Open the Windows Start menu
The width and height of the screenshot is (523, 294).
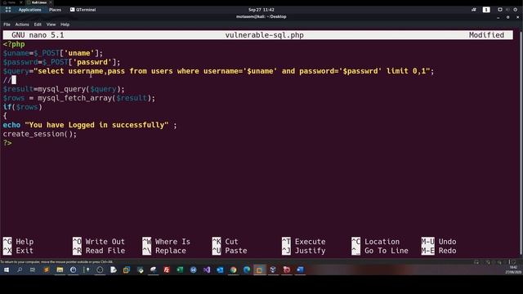7,270
